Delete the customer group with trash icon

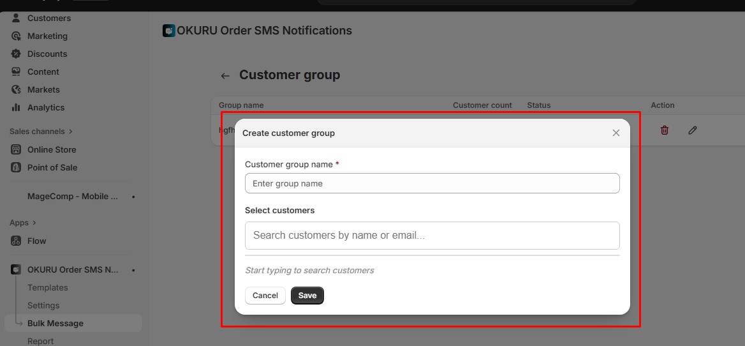tap(665, 130)
